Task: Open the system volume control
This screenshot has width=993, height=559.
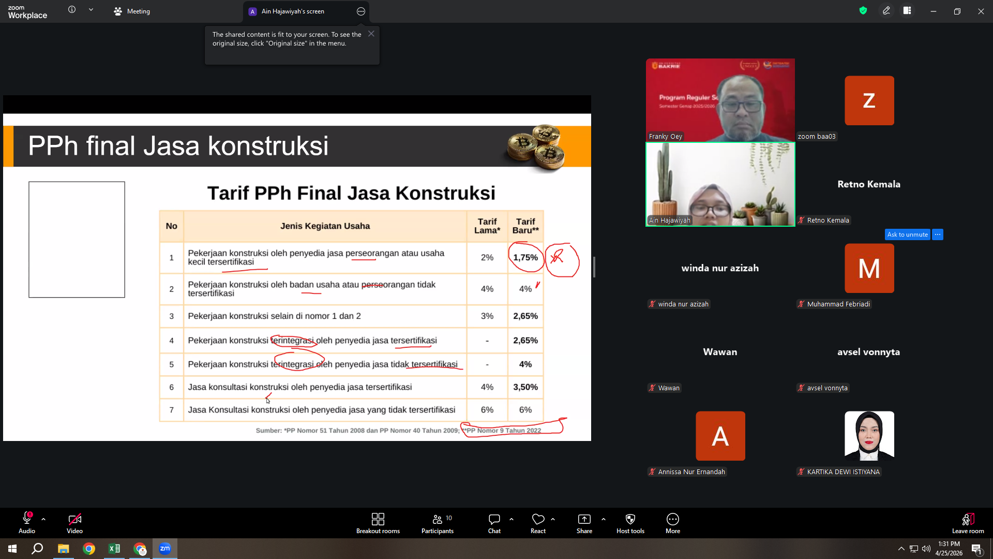Action: click(926, 549)
